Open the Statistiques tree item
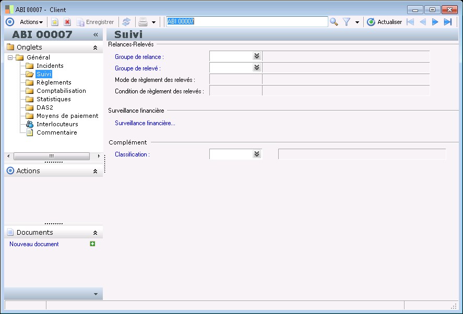This screenshot has height=314, width=463. [x=53, y=99]
